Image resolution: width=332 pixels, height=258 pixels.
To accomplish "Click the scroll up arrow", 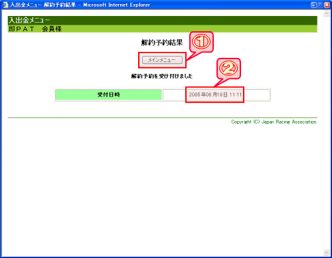I will coord(326,14).
